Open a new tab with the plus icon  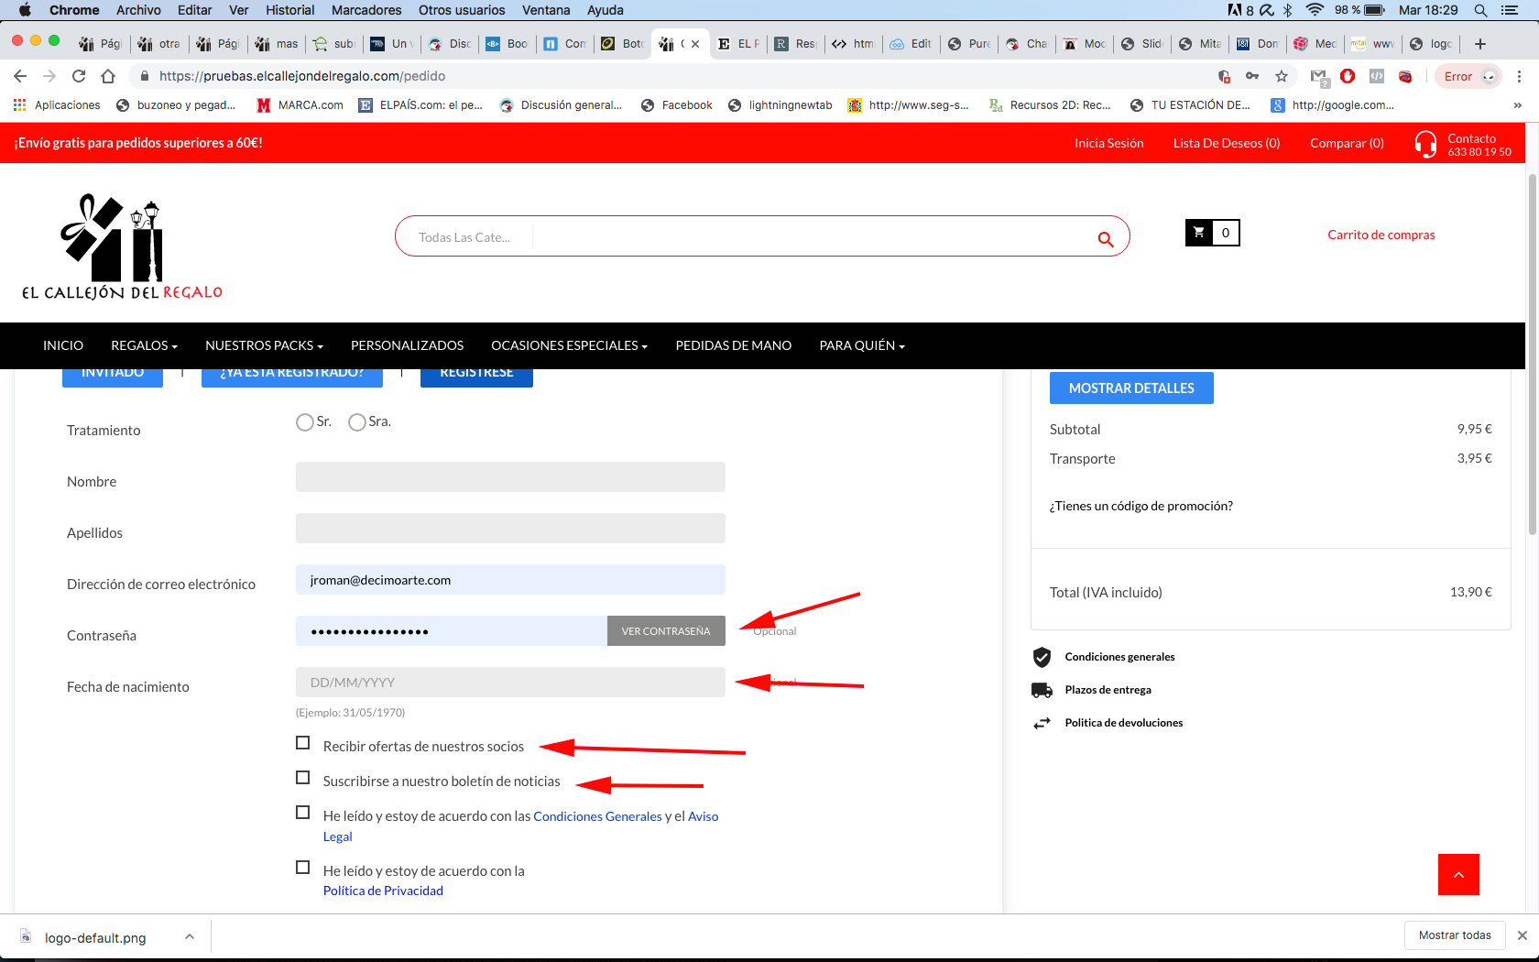coord(1479,44)
